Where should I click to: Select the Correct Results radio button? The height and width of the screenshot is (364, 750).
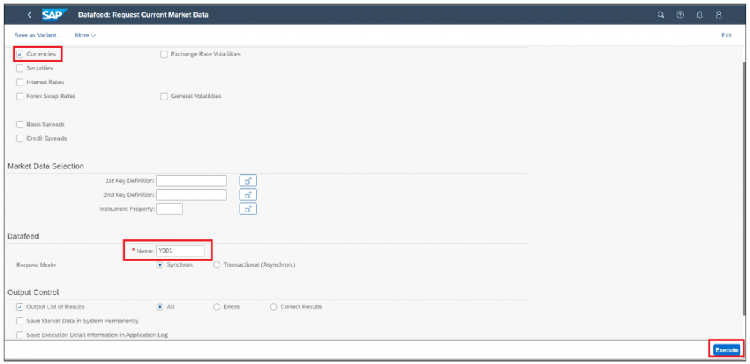click(274, 307)
